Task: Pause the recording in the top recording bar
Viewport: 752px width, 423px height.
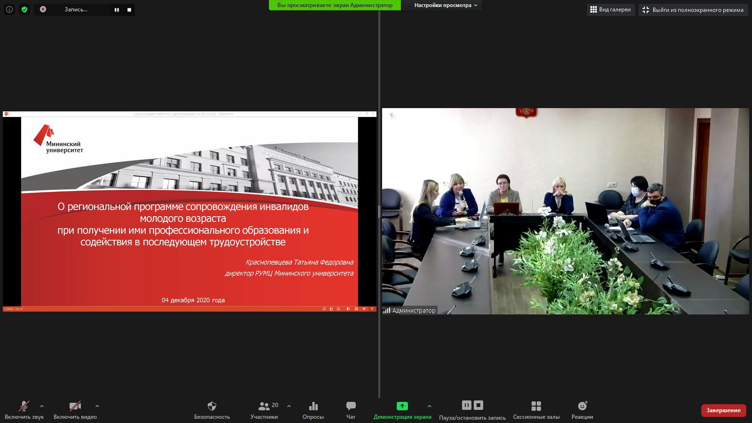Action: [x=117, y=10]
